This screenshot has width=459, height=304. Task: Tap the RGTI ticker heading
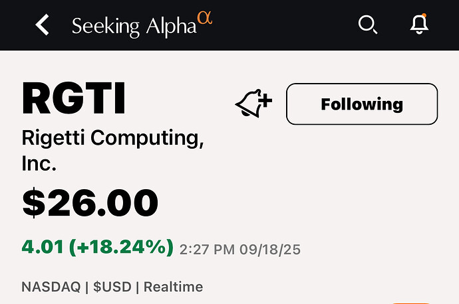pyautogui.click(x=74, y=98)
